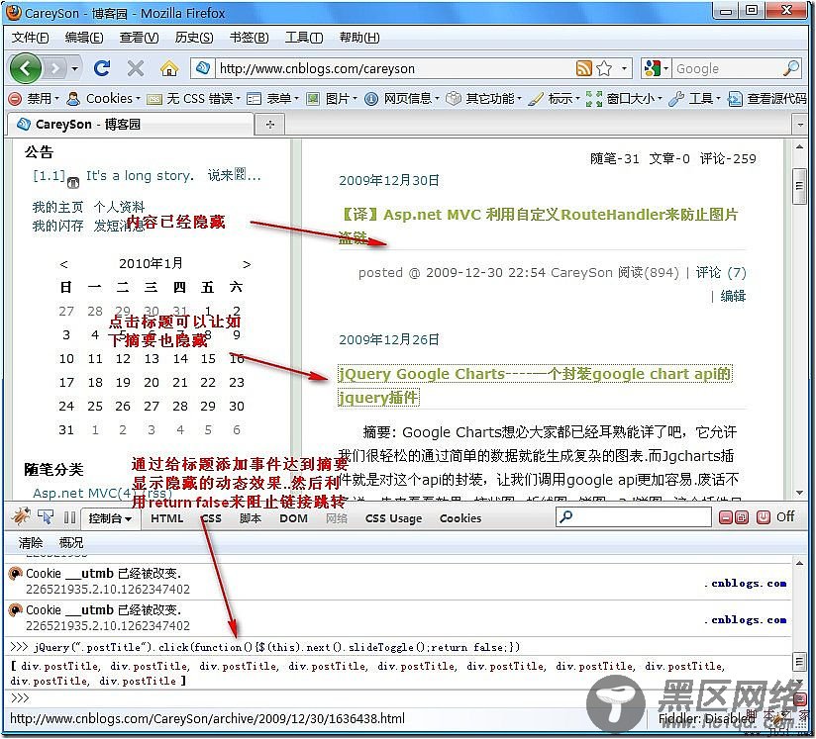The height and width of the screenshot is (739, 816).
Task: Switch to the Firebug Cookies tab
Action: pos(460,518)
